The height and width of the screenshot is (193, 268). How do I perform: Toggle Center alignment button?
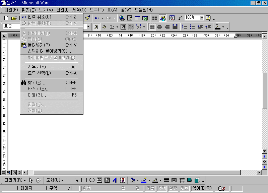coord(159,27)
